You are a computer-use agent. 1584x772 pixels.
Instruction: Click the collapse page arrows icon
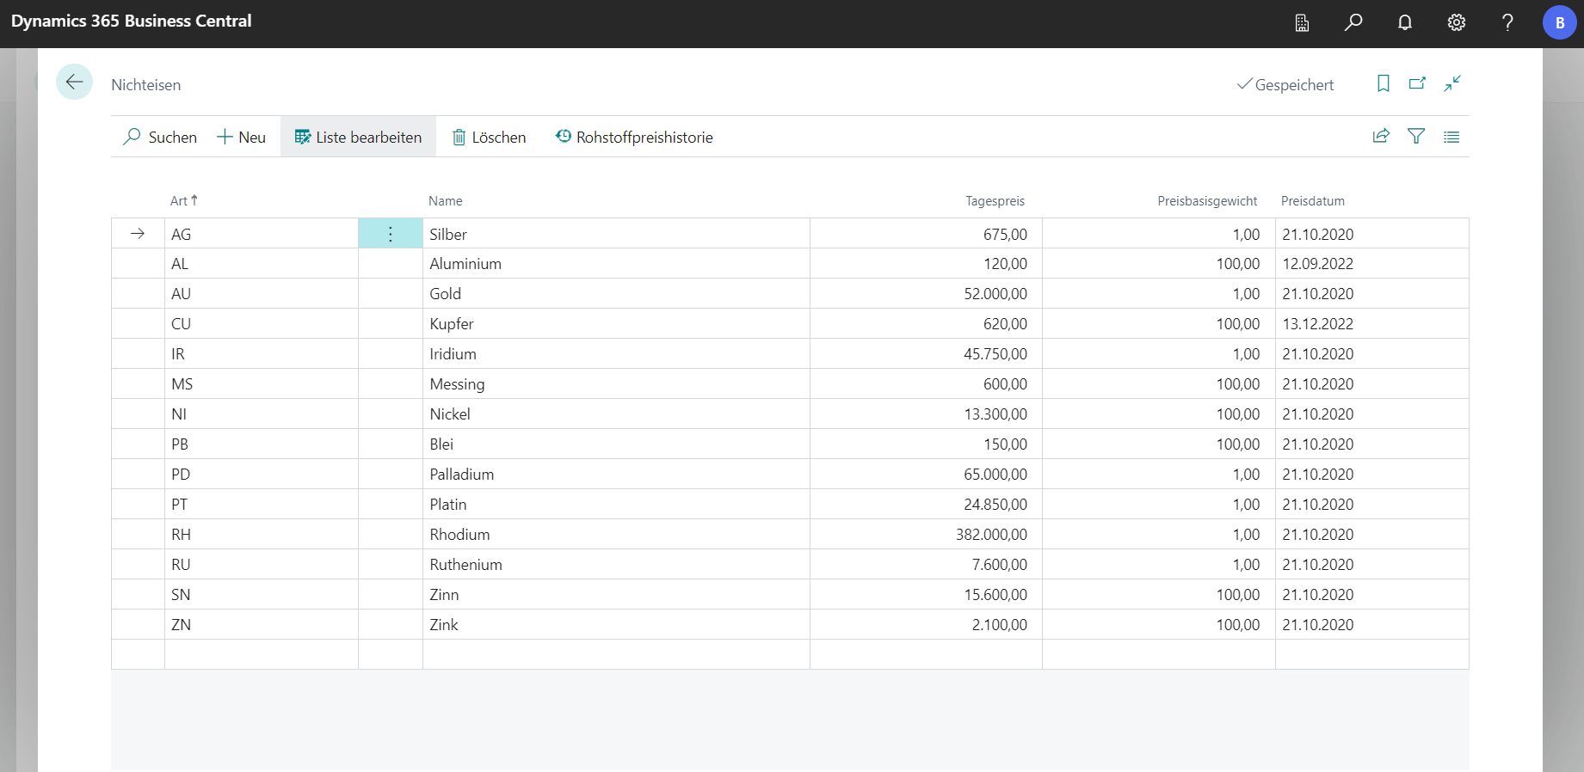click(x=1452, y=83)
